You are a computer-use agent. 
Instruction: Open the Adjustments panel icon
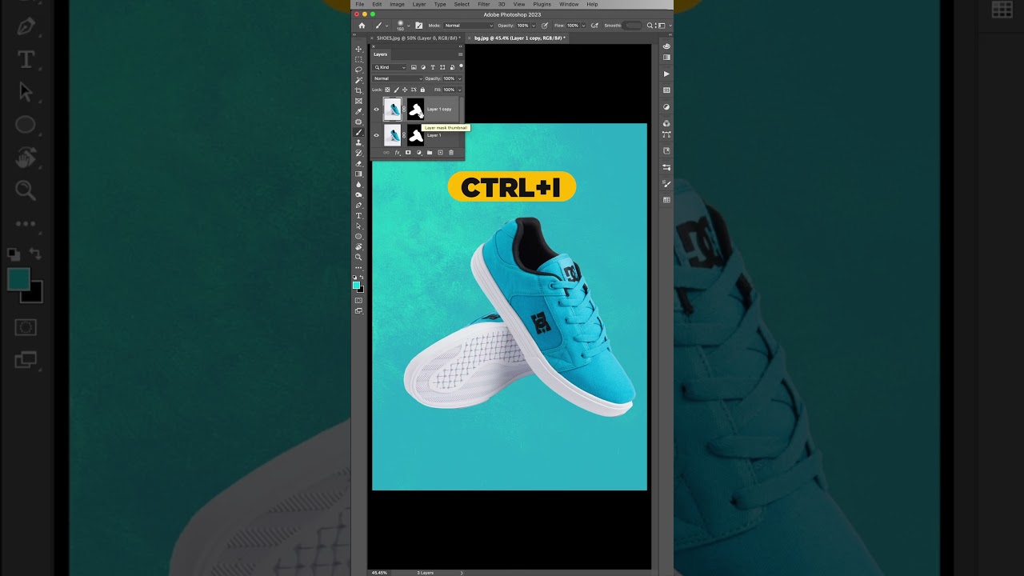[x=666, y=107]
